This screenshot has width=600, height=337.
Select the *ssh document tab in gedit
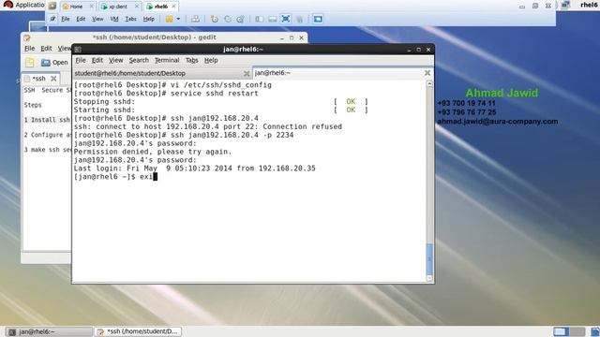coord(38,79)
